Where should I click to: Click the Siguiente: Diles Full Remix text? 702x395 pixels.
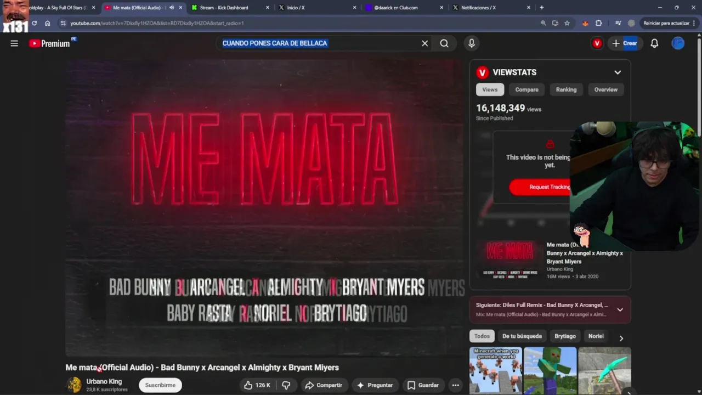pos(542,305)
